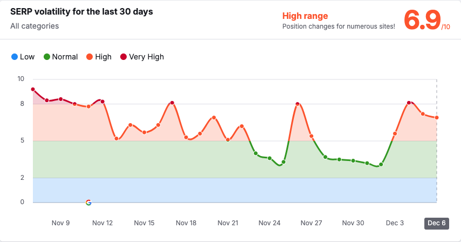This screenshot has height=242, width=461.
Task: Click the blue Low legend dot
Action: 15,57
